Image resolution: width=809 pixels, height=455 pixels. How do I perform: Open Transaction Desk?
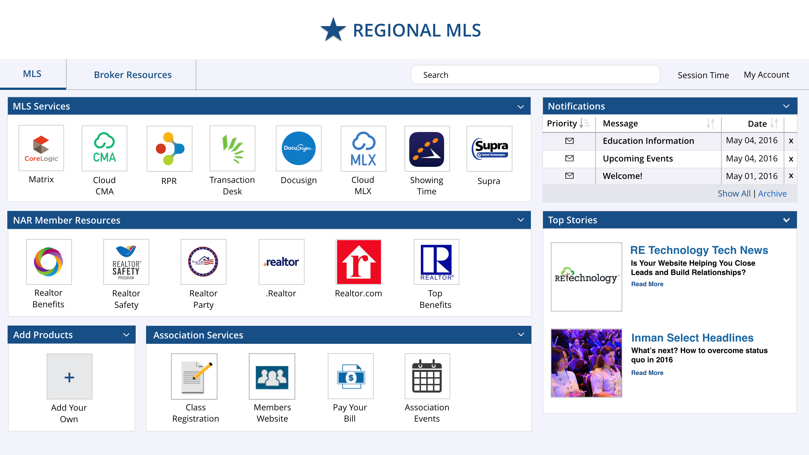[x=232, y=148]
